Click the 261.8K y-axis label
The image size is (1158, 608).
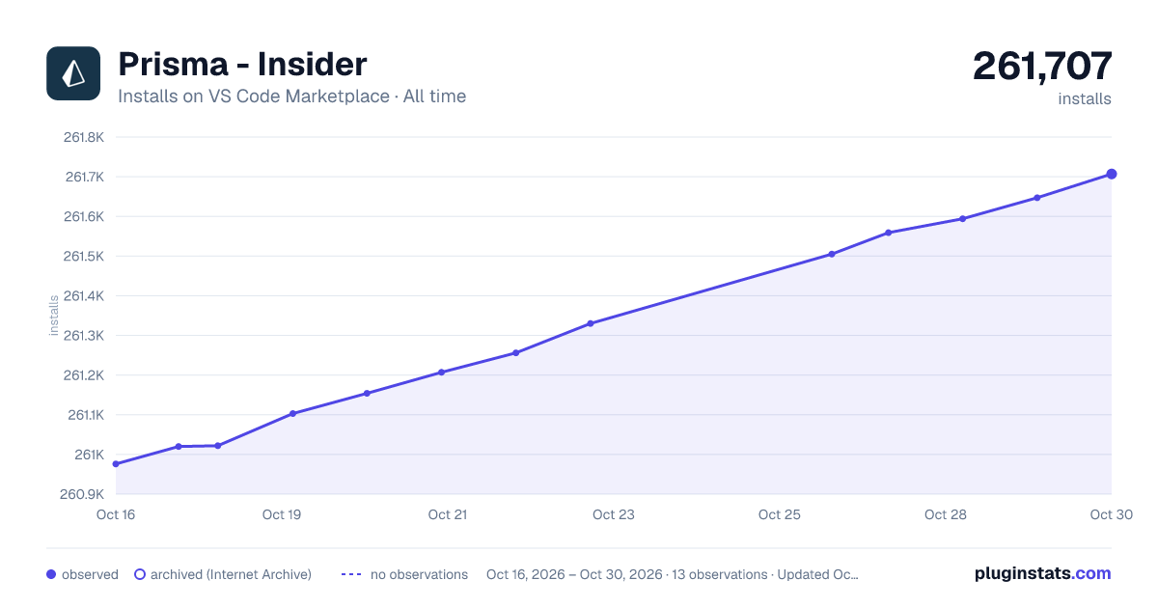point(84,137)
